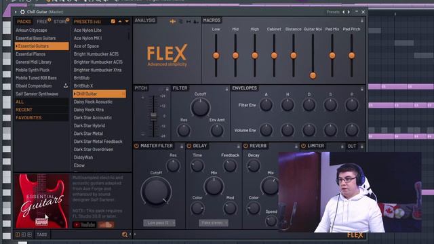Show FAVOURITES category
Viewport: 434px width, 244px height.
[41, 118]
